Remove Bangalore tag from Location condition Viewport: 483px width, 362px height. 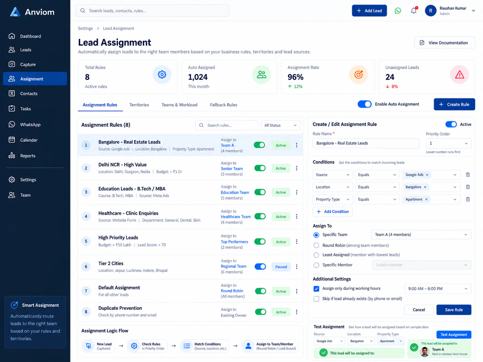[425, 187]
